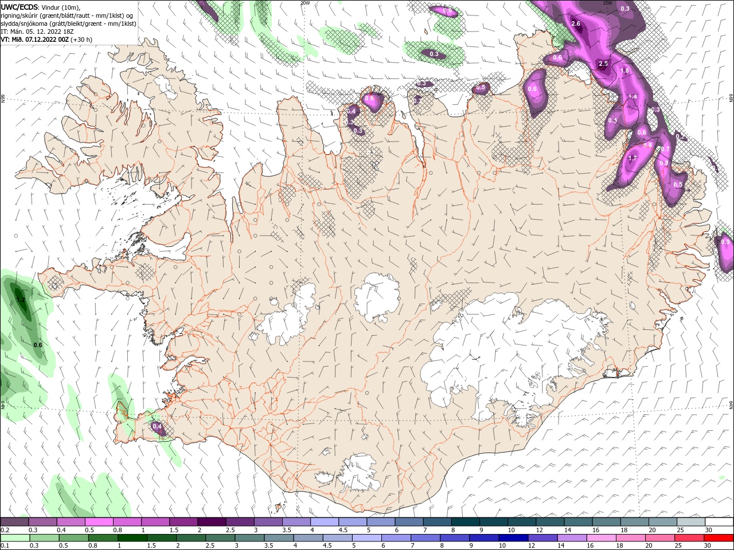
Task: Select upper legend swatch between 12 and 14
Action: [550, 522]
